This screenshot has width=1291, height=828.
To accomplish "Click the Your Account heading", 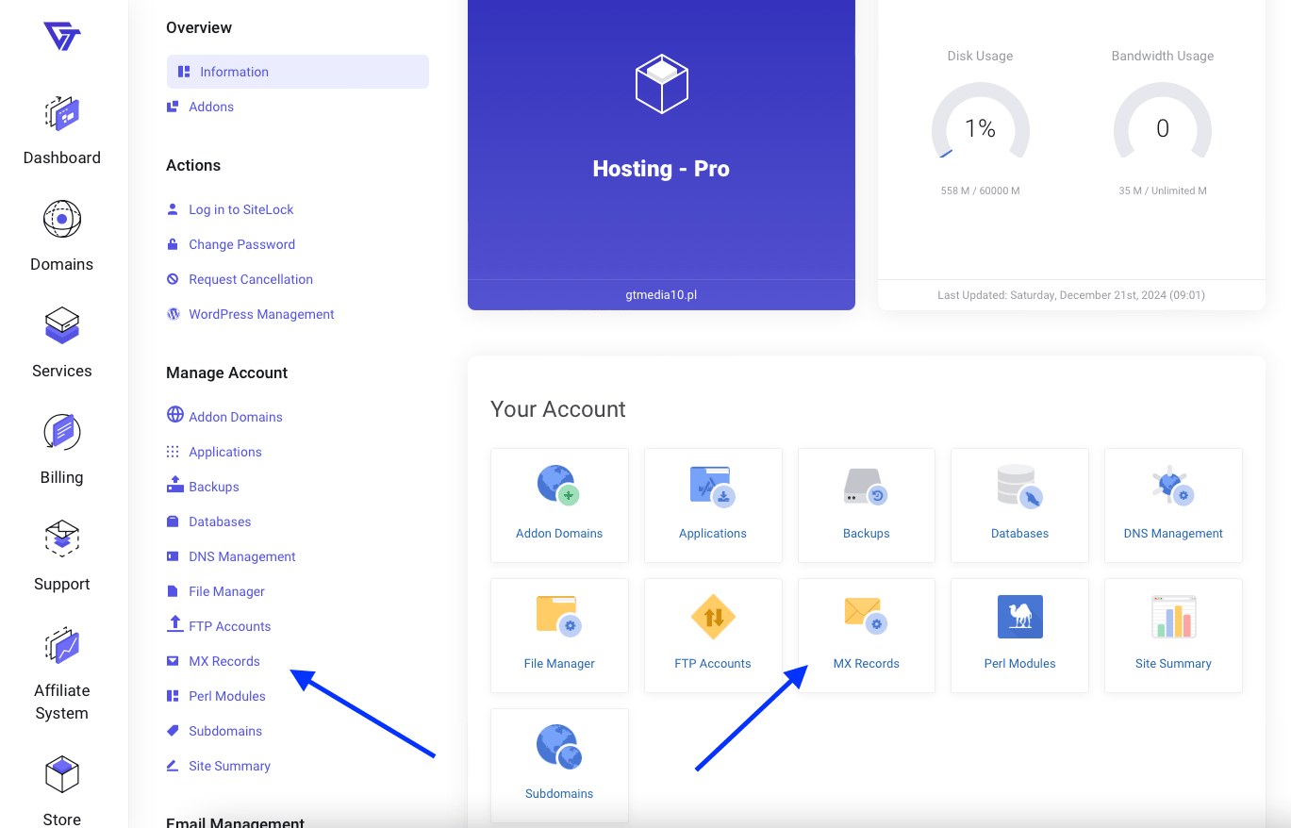I will point(558,409).
